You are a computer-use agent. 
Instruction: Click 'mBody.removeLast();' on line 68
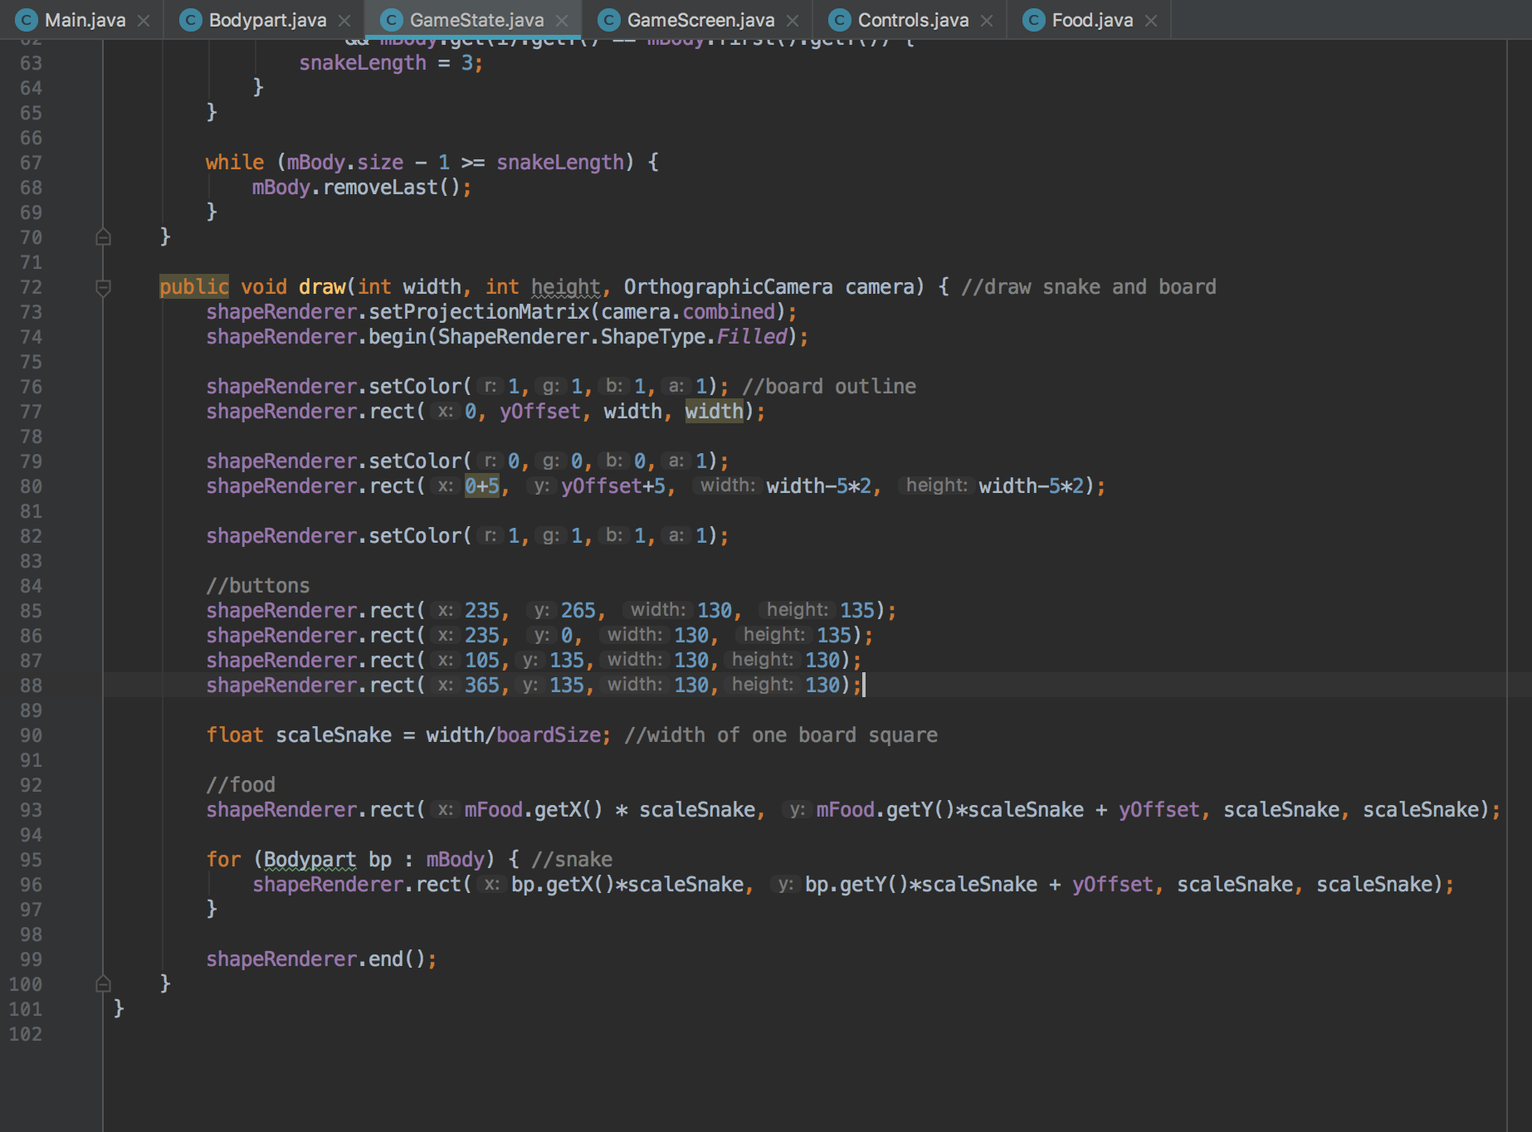click(362, 188)
